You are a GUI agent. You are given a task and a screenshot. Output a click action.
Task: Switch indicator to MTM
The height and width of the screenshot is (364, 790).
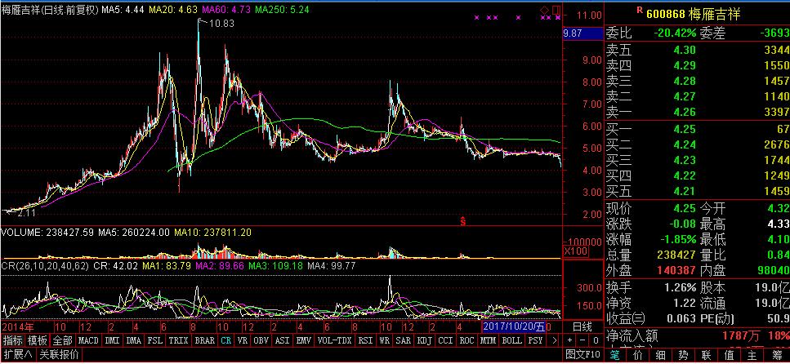pyautogui.click(x=489, y=340)
